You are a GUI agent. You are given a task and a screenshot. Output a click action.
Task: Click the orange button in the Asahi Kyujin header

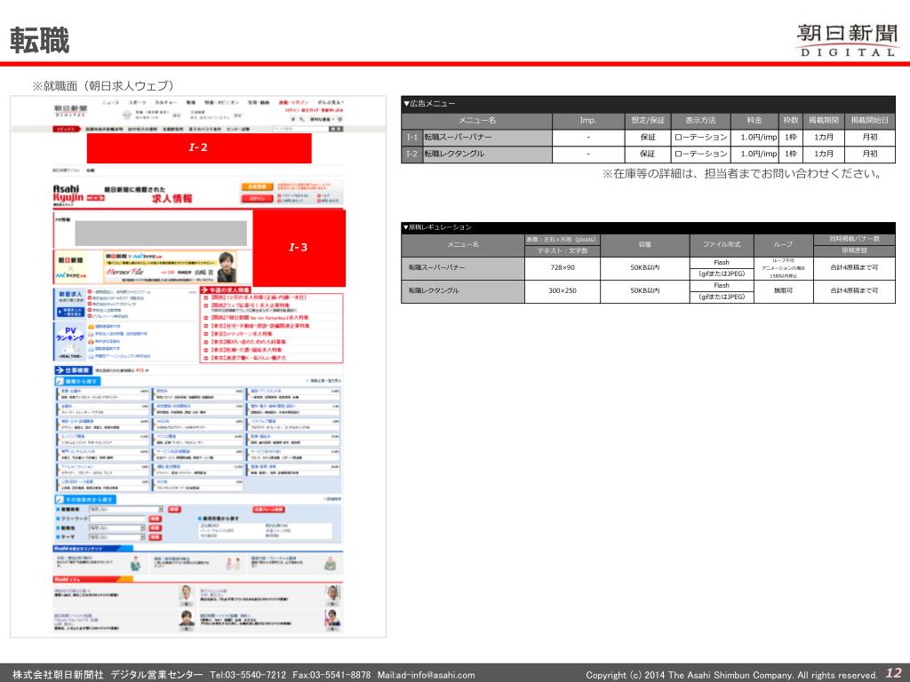click(257, 186)
